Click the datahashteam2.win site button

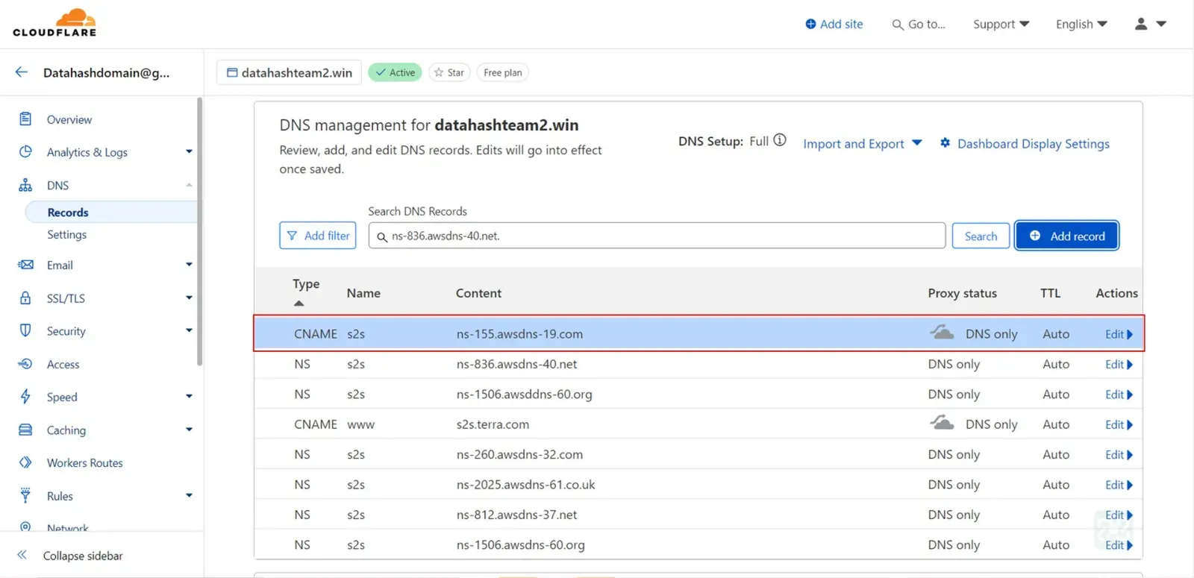290,72
